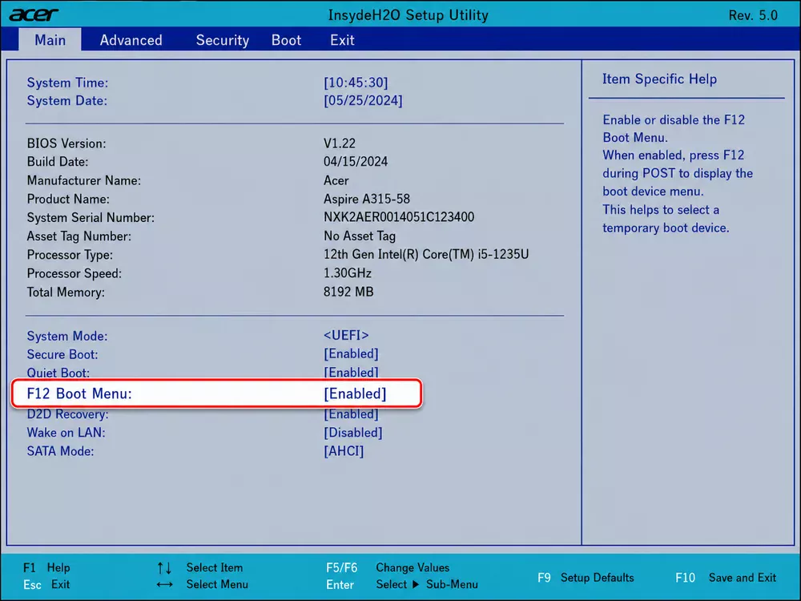Click the left-right arrow Select Menu hint
Screen dimensions: 801x601
tap(203, 584)
